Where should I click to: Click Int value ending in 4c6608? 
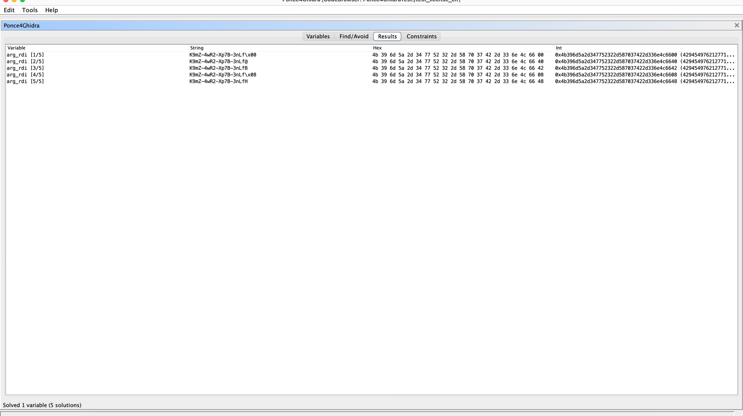point(645,75)
